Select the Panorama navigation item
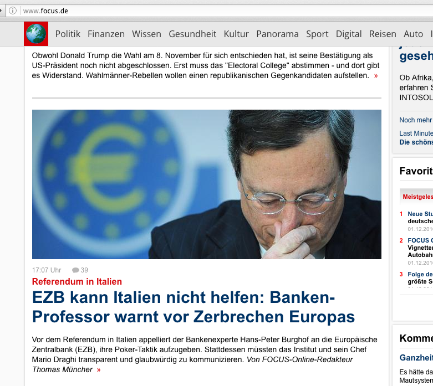This screenshot has height=386, width=433. tap(277, 34)
